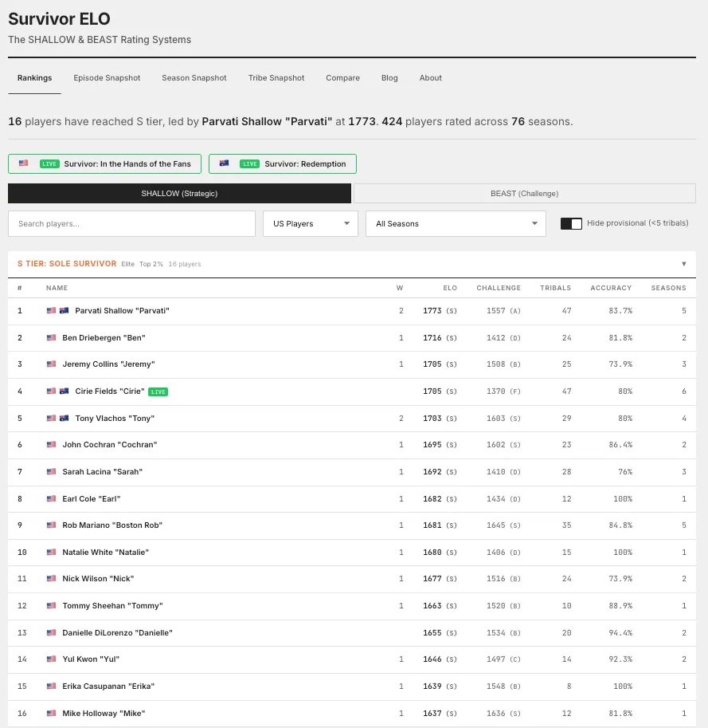The height and width of the screenshot is (728, 708).
Task: Click player name Yul Kwon "Yul"
Action: pos(91,659)
